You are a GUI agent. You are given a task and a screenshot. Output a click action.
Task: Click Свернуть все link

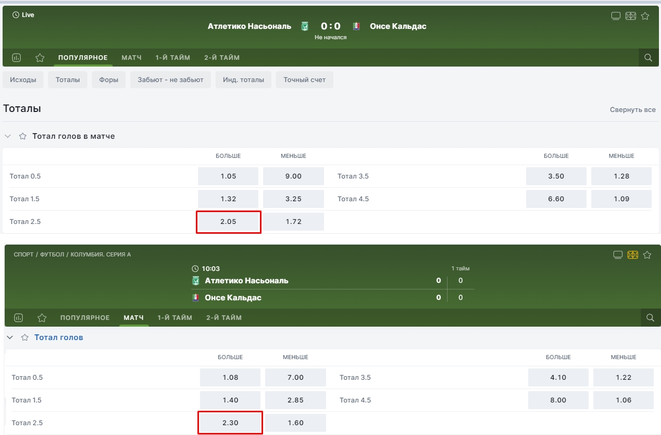point(633,109)
